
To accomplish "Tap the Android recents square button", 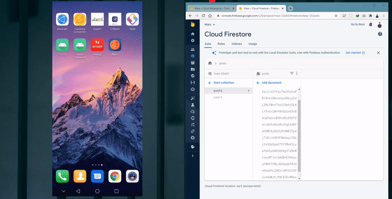I will [x=116, y=191].
